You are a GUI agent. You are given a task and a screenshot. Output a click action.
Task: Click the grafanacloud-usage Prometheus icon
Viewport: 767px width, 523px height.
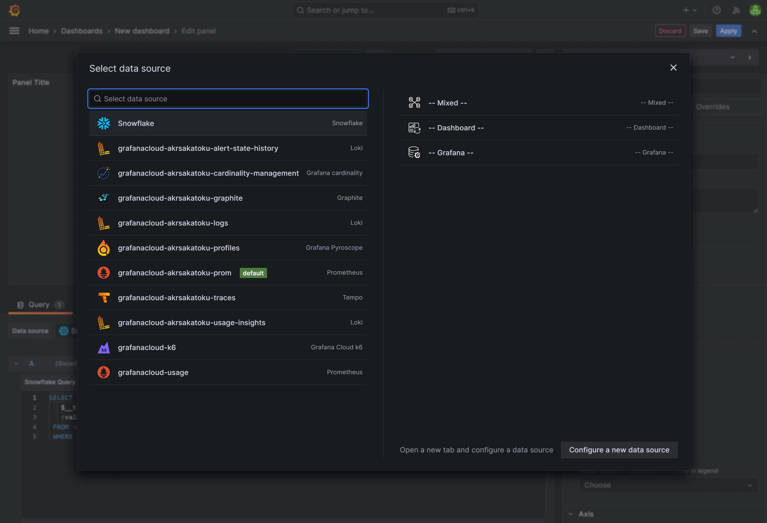(x=104, y=372)
